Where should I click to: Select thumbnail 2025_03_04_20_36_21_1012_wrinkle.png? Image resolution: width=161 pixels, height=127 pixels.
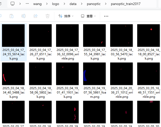click(121, 74)
